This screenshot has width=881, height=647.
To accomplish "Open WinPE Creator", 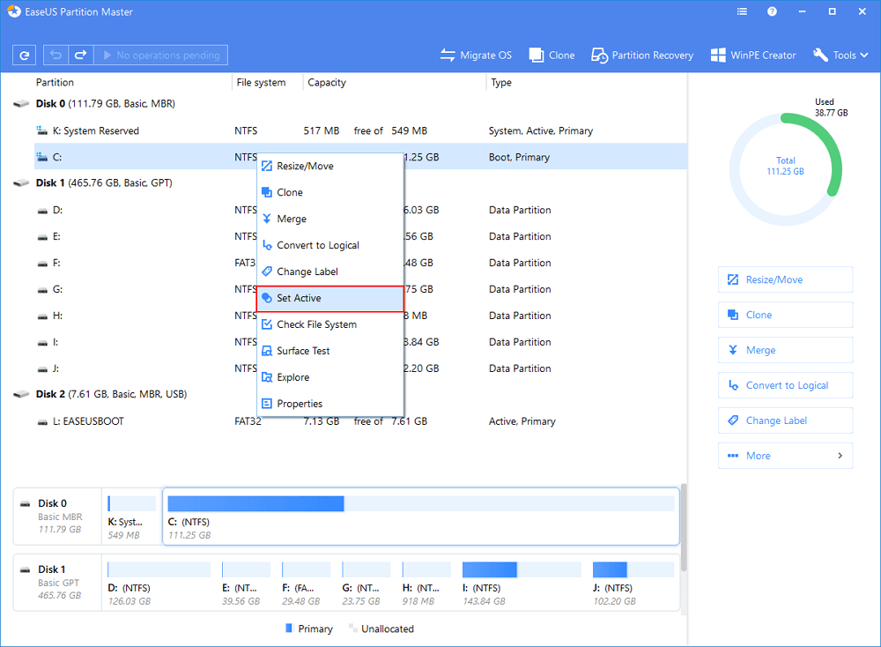I will [x=753, y=55].
